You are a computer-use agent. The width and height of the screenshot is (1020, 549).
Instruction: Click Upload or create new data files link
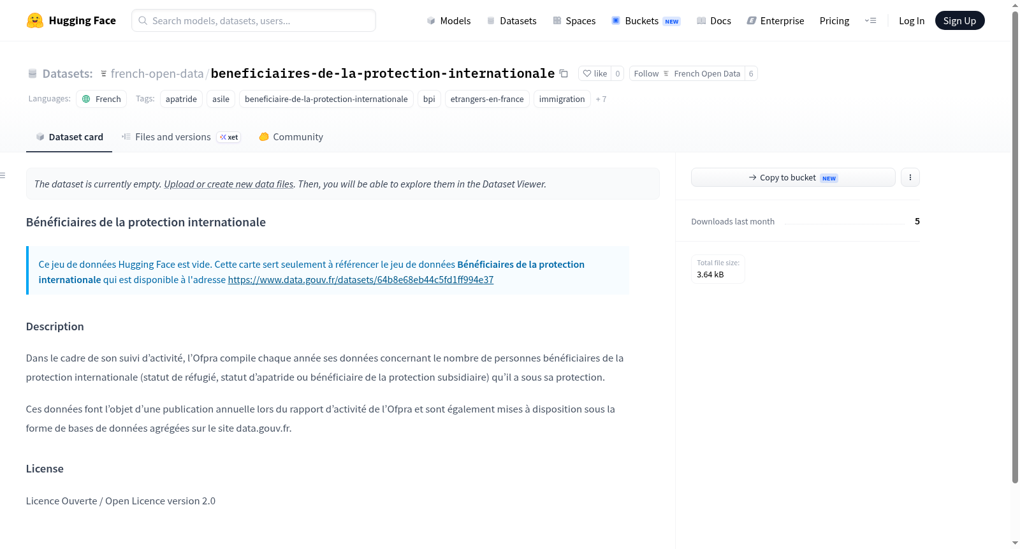[229, 184]
